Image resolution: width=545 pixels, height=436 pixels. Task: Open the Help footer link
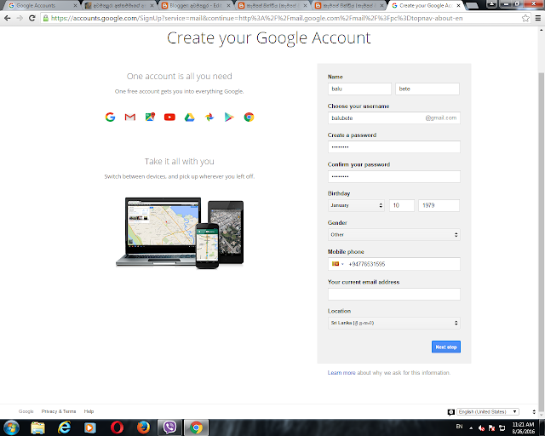tap(89, 411)
